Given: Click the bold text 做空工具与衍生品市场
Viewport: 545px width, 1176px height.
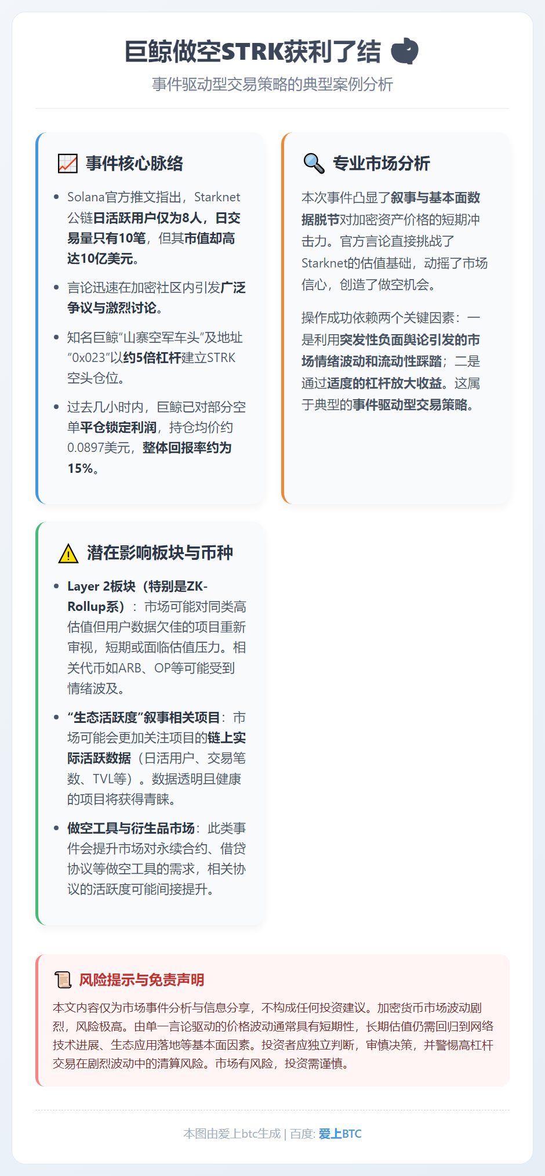Looking at the screenshot, I should (x=131, y=828).
